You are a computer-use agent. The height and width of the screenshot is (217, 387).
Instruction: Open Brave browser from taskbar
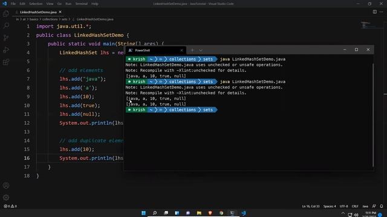(210, 213)
